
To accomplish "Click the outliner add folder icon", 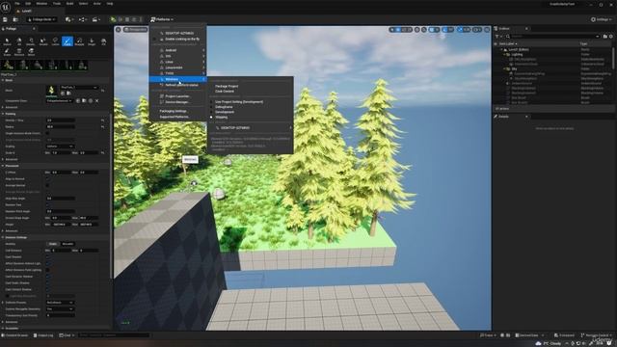I will click(605, 37).
